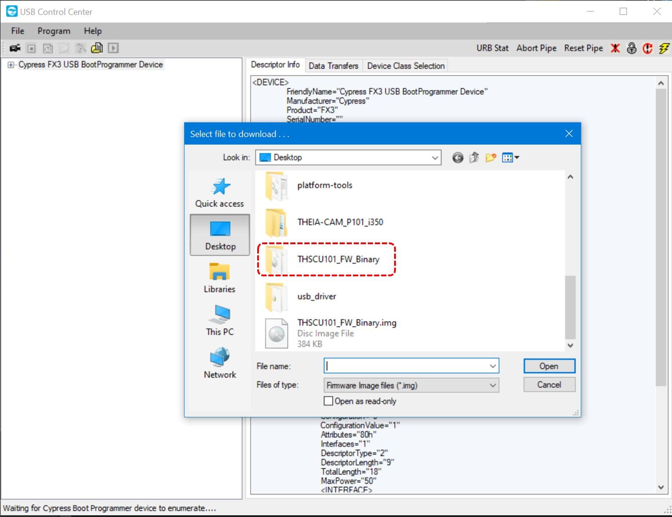Click the Attributes="80h" descriptor line
The height and width of the screenshot is (517, 672).
click(x=348, y=435)
